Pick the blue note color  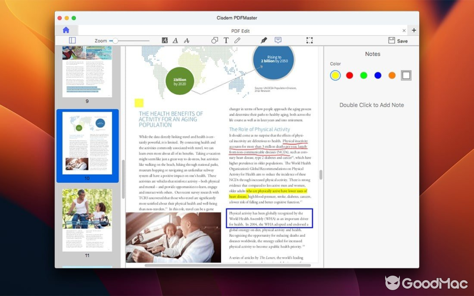pos(378,75)
